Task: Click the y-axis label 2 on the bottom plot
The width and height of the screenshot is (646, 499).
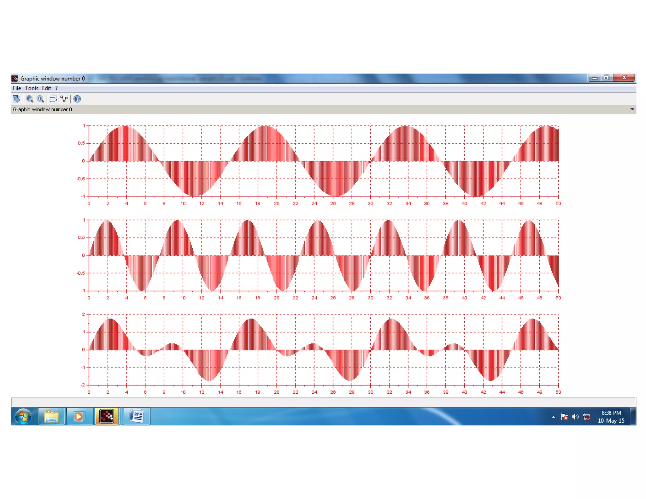Action: (83, 314)
